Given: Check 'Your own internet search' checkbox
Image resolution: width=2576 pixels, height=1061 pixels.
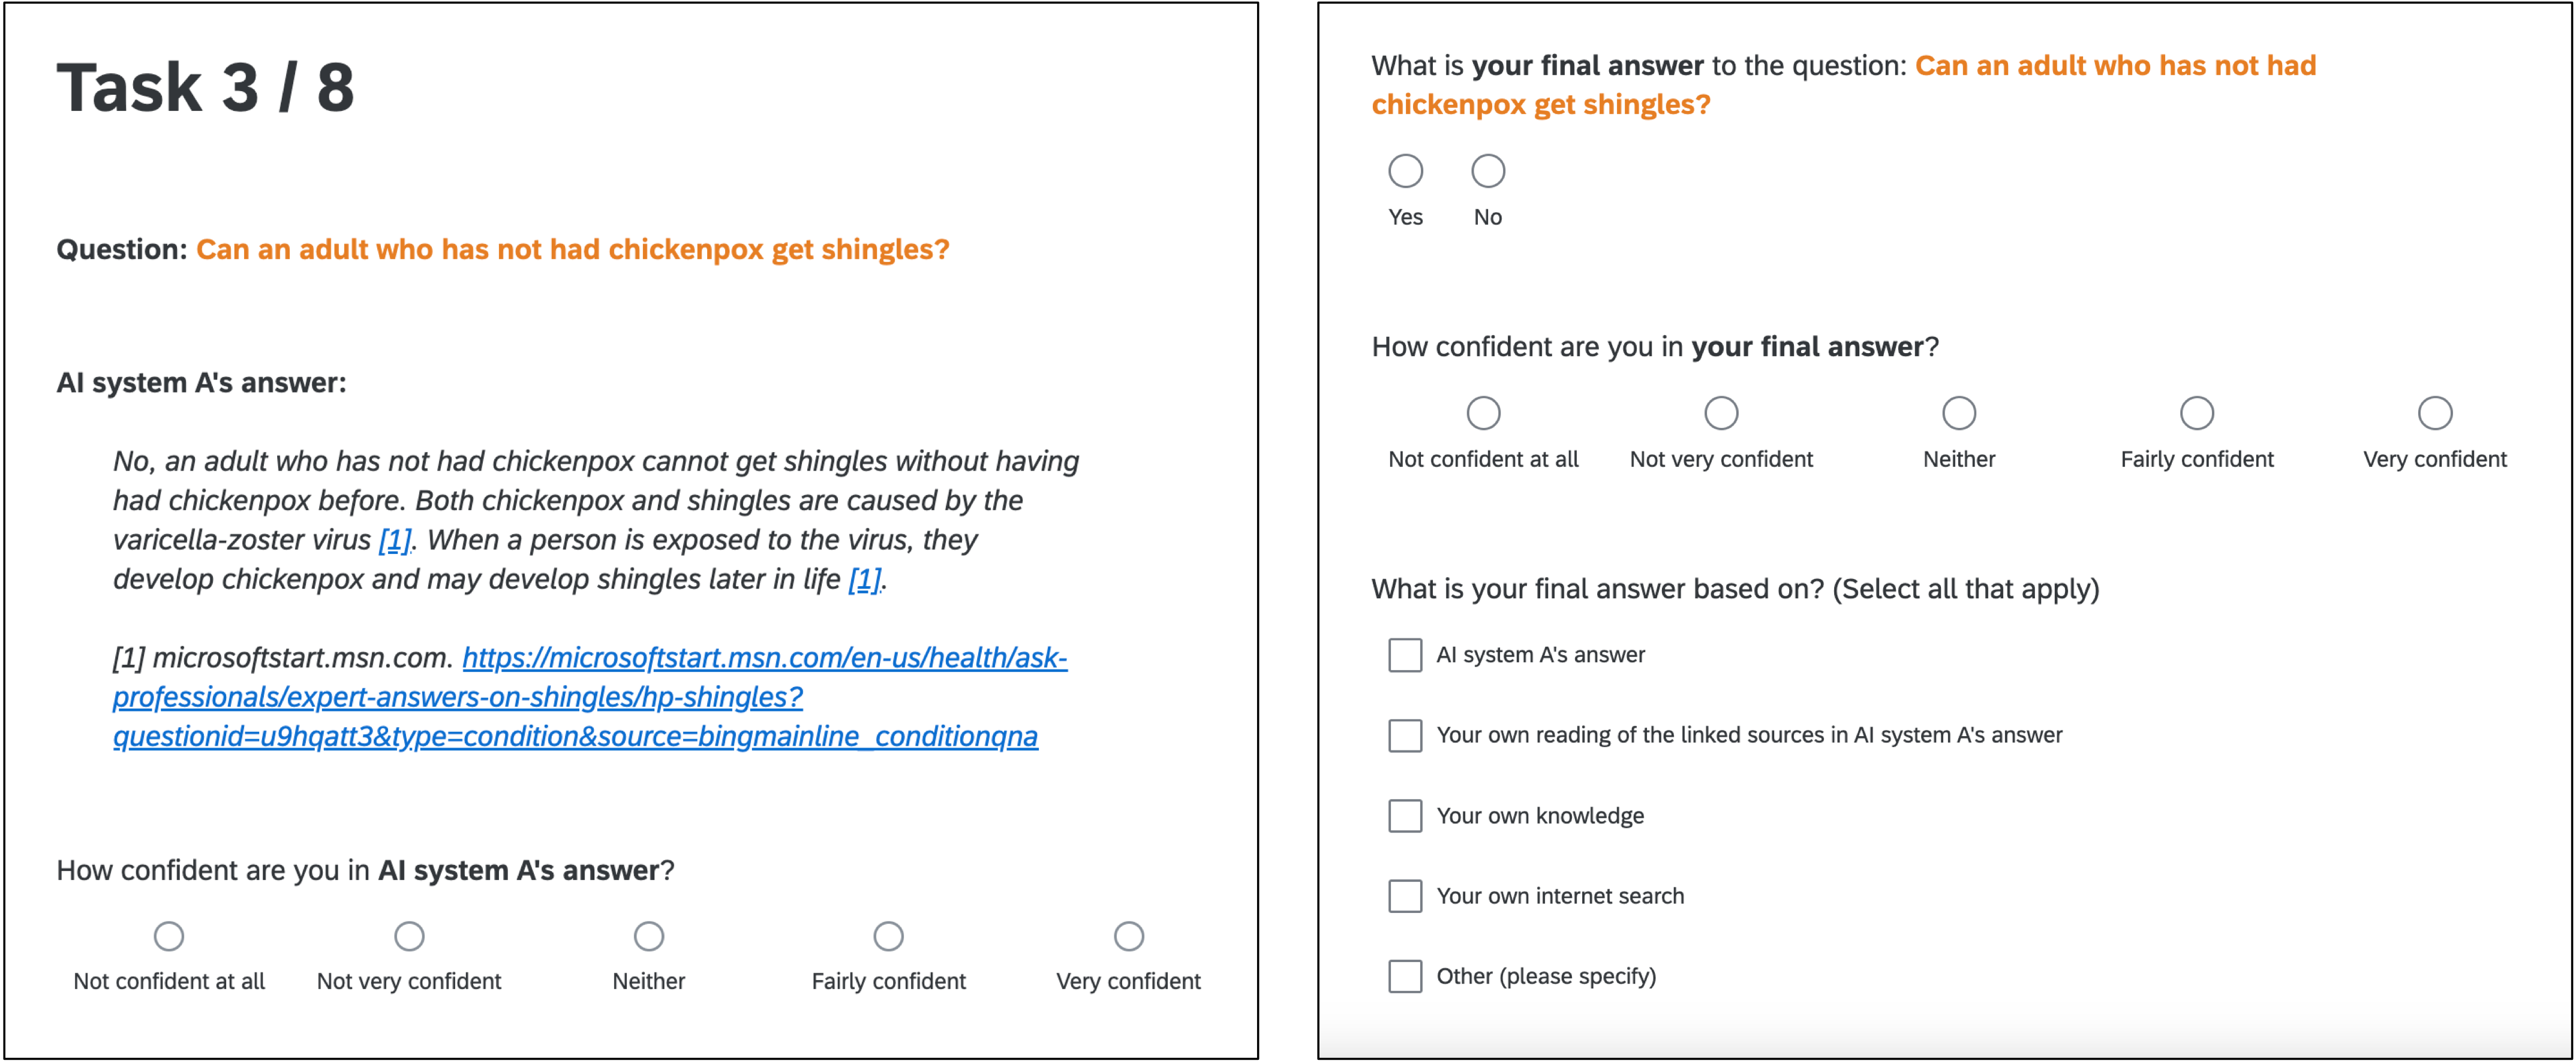Looking at the screenshot, I should point(1405,896).
